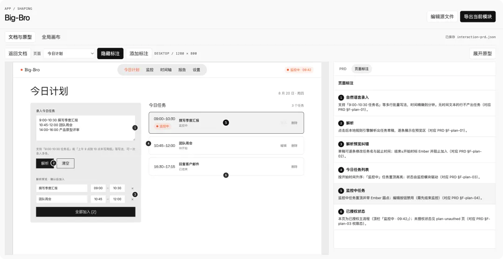The image size is (503, 259).
Task: Open annotation 6 已授权状态 in the list
Action: click(415, 217)
